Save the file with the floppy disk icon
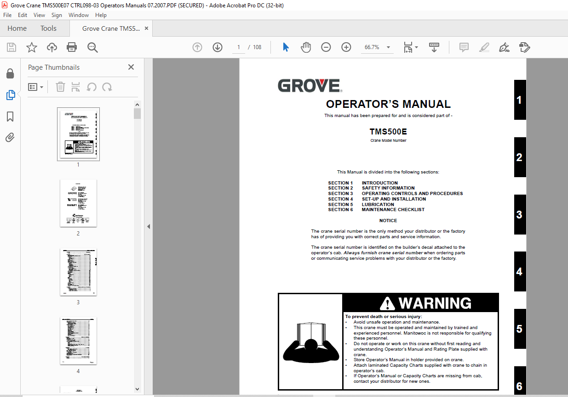Image resolution: width=568 pixels, height=397 pixels. 11,47
